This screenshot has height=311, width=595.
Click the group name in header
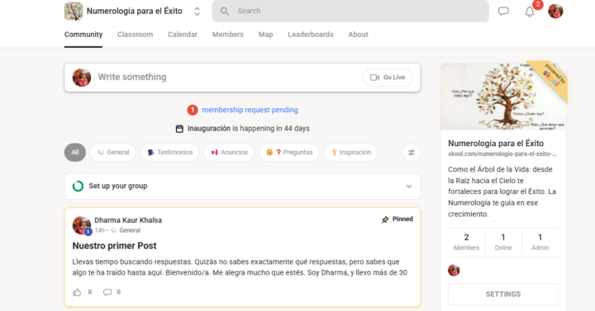(135, 11)
